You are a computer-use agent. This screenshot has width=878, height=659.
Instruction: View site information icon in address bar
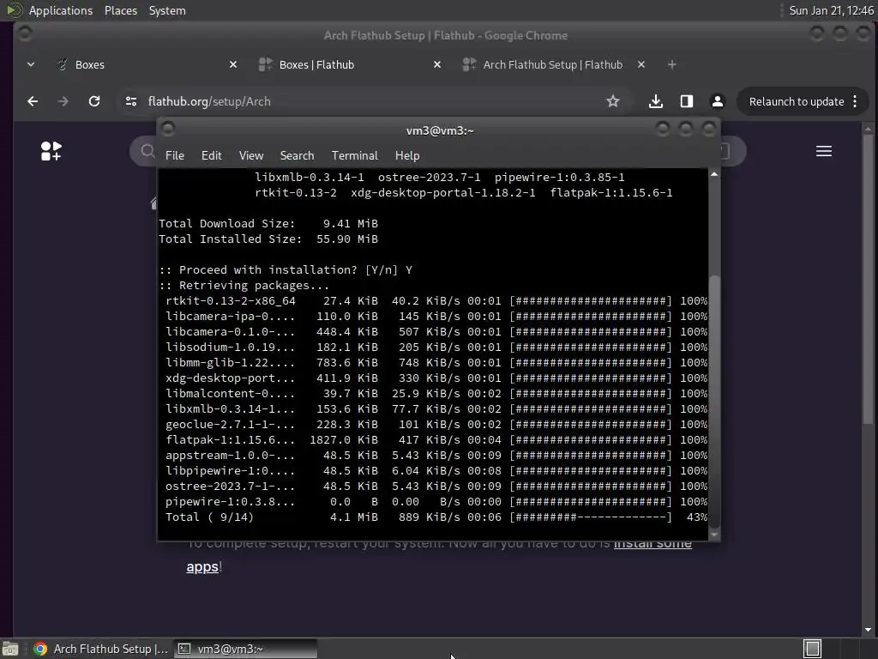click(131, 101)
